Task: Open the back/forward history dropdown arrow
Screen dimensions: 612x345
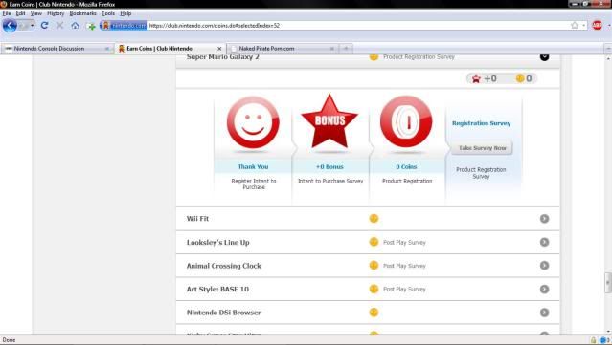Action: 32,26
